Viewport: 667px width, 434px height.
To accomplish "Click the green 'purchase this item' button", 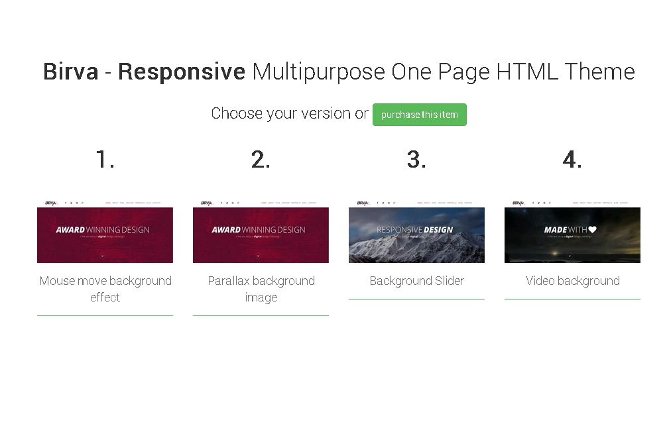I will [419, 115].
